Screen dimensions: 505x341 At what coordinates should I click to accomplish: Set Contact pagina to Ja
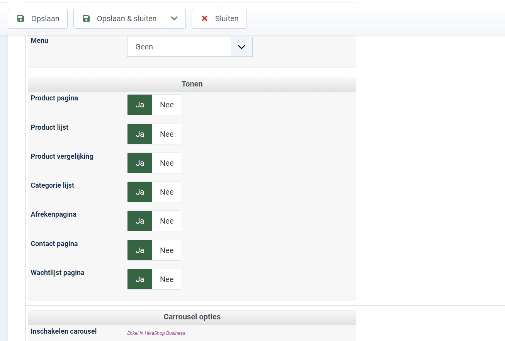[140, 250]
